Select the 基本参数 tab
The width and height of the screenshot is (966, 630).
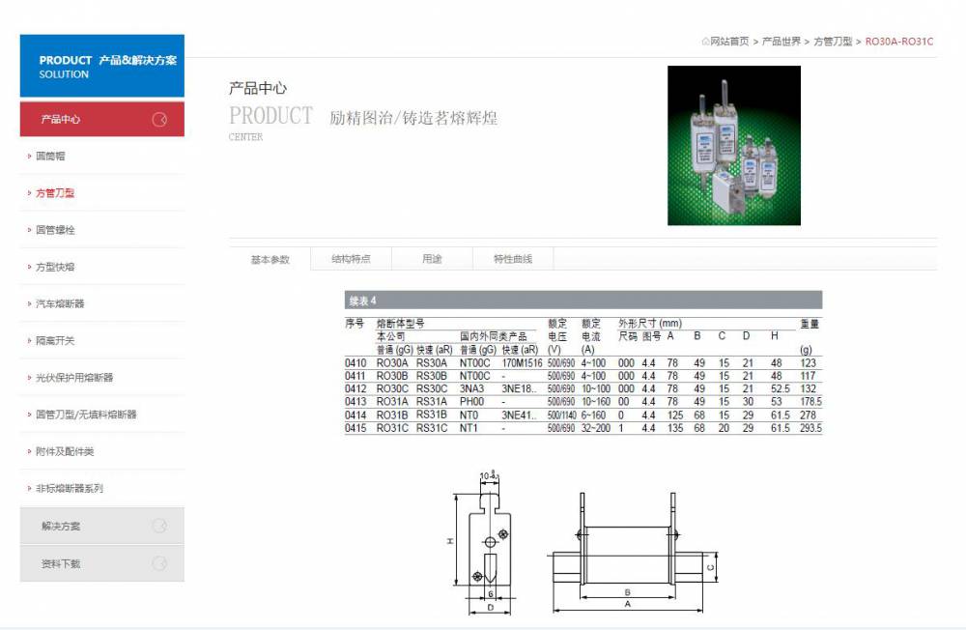click(x=270, y=259)
